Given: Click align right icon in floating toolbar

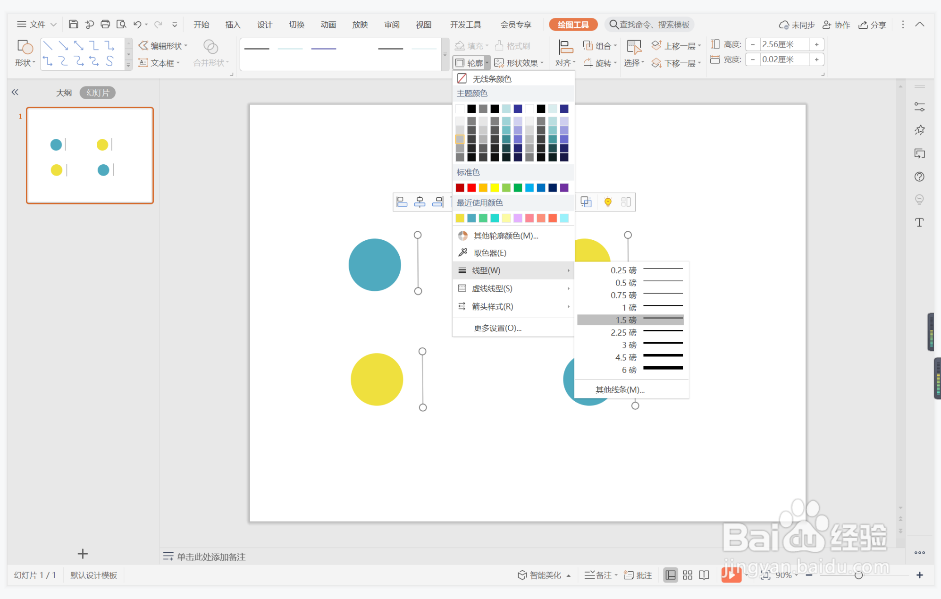Looking at the screenshot, I should [x=437, y=202].
